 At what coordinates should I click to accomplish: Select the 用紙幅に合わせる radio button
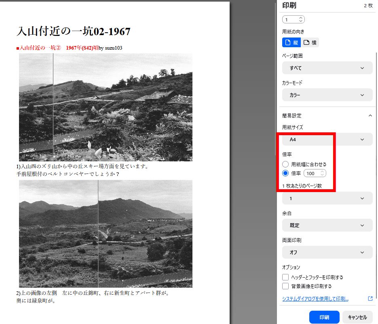(285, 164)
